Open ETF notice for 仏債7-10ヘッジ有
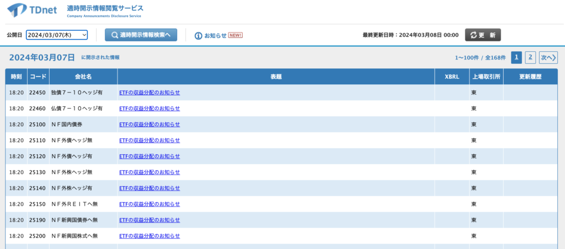 [x=150, y=109]
